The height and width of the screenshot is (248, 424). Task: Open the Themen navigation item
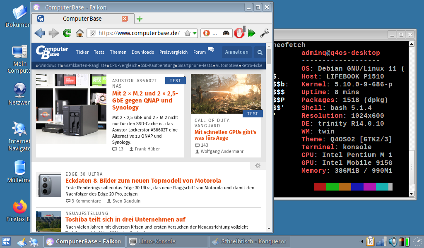[x=118, y=52]
